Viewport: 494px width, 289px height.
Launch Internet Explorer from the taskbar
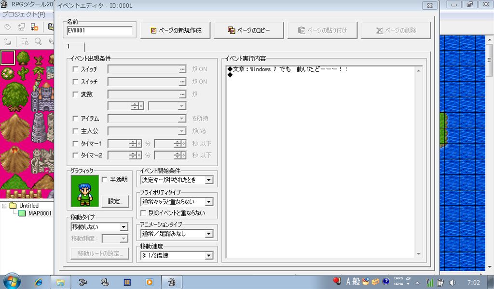pyautogui.click(x=39, y=282)
